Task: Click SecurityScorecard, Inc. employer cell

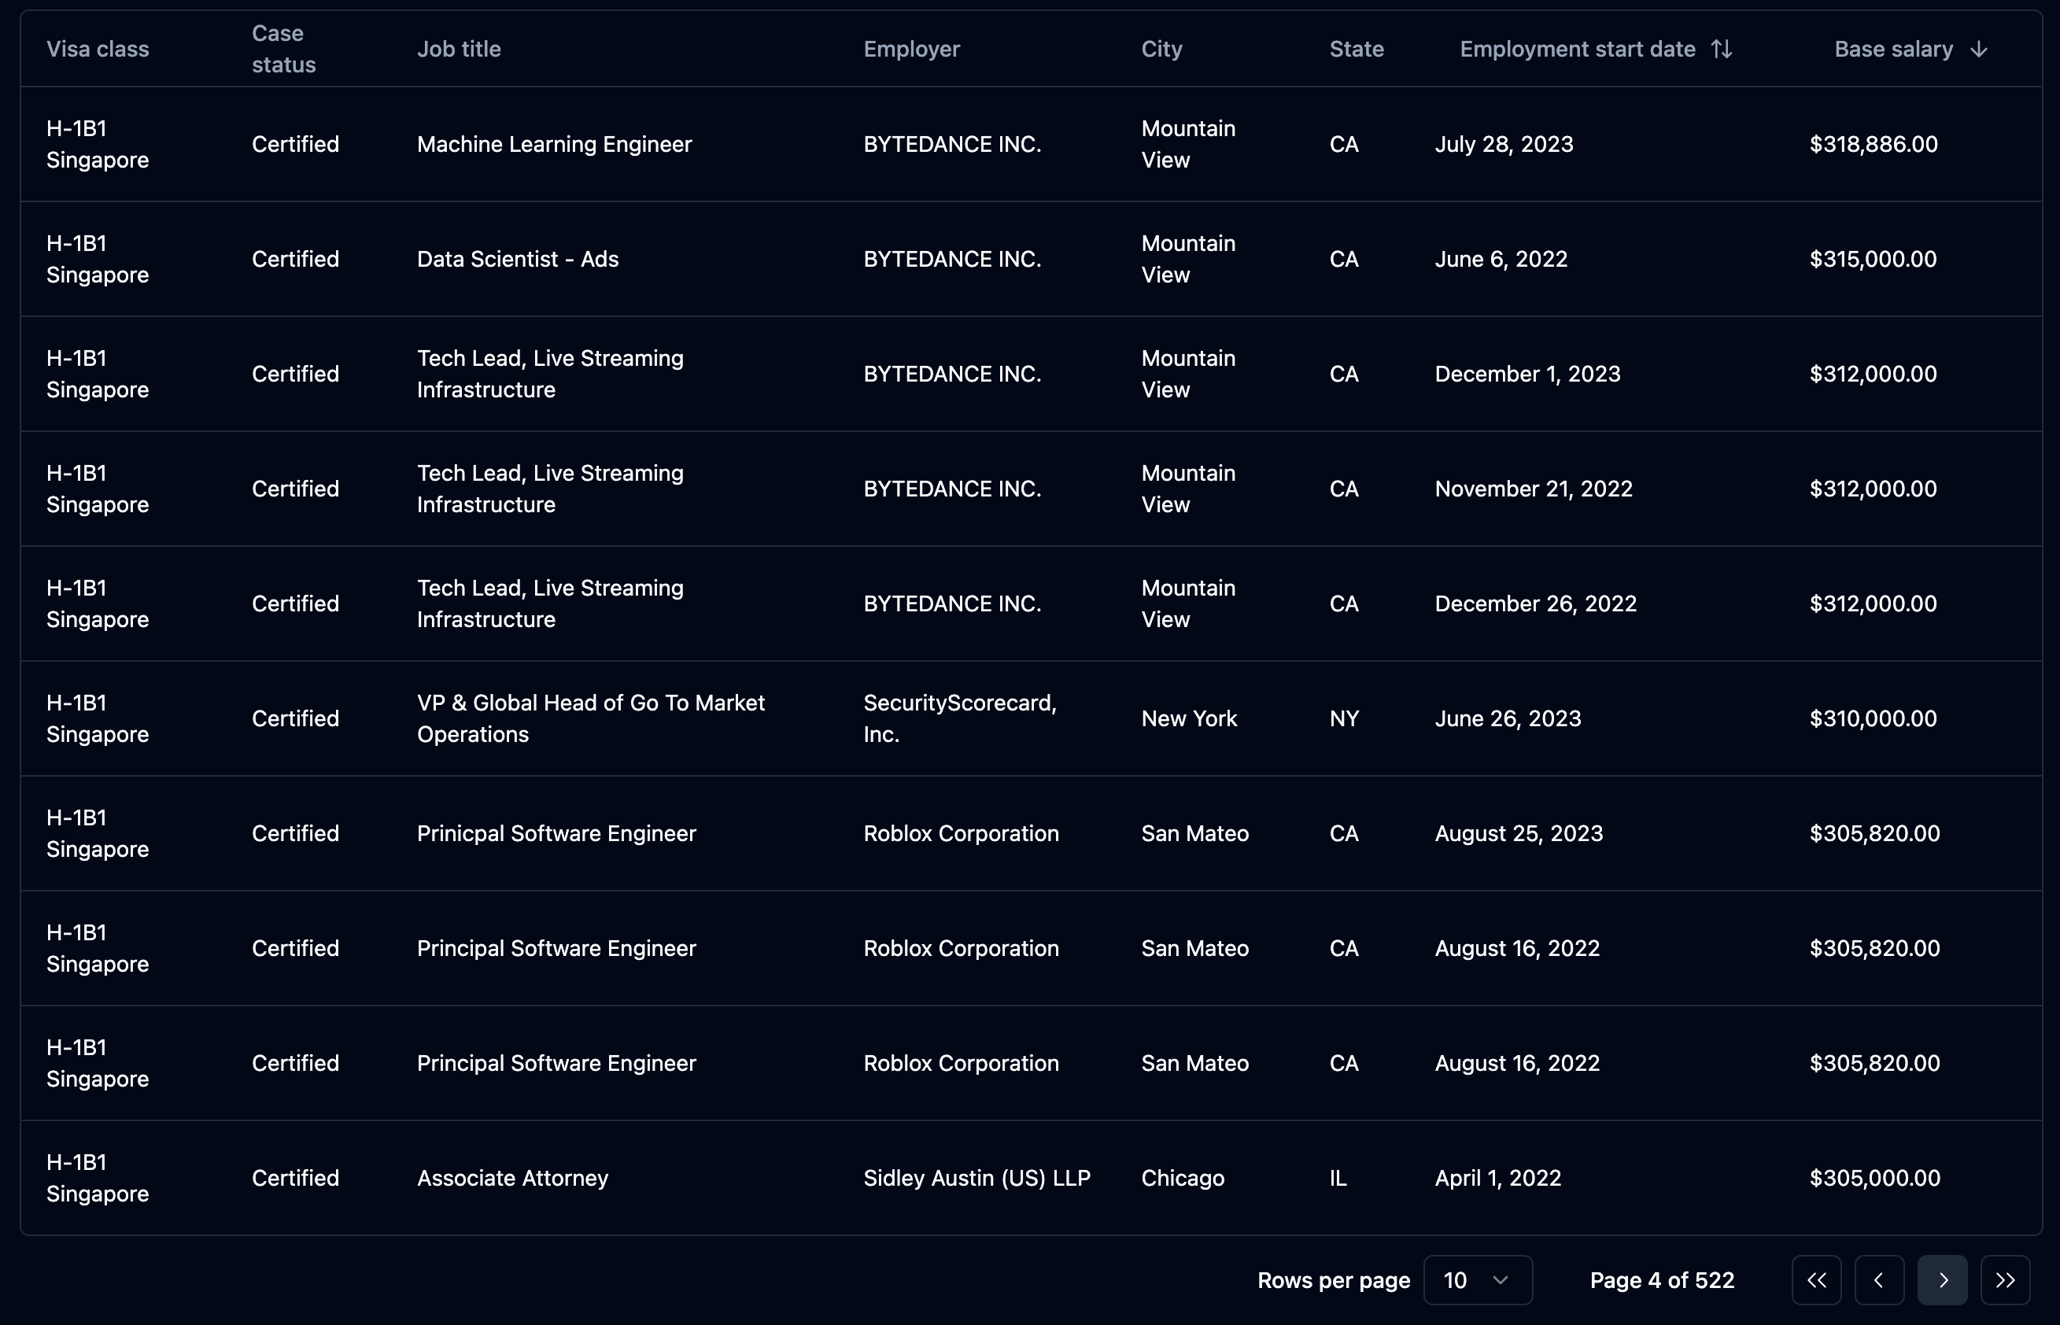Action: 960,718
